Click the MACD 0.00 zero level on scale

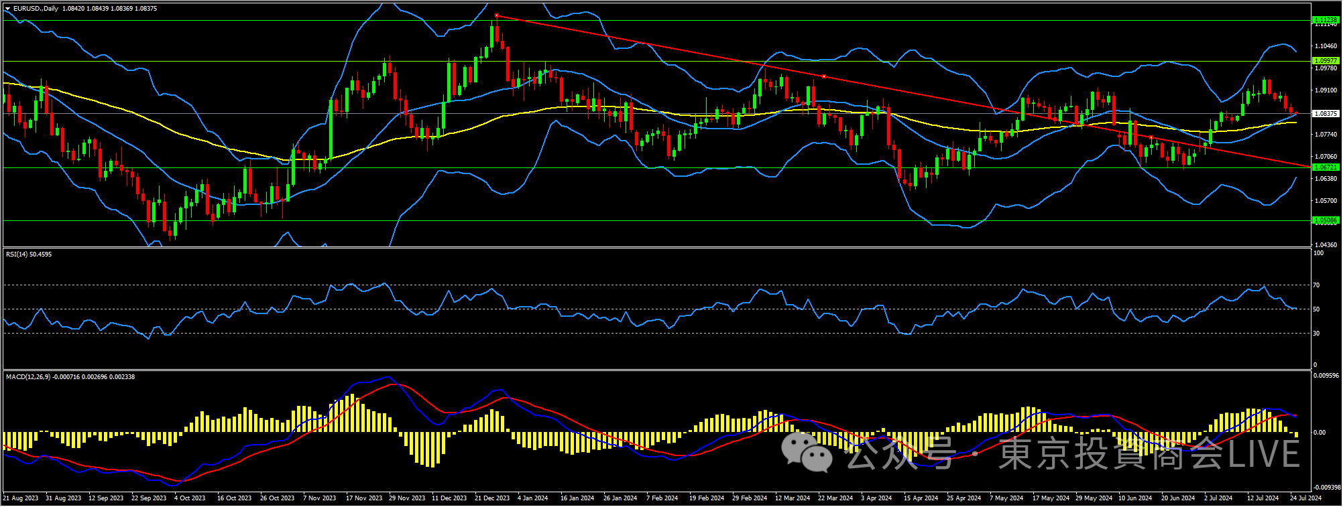1319,433
